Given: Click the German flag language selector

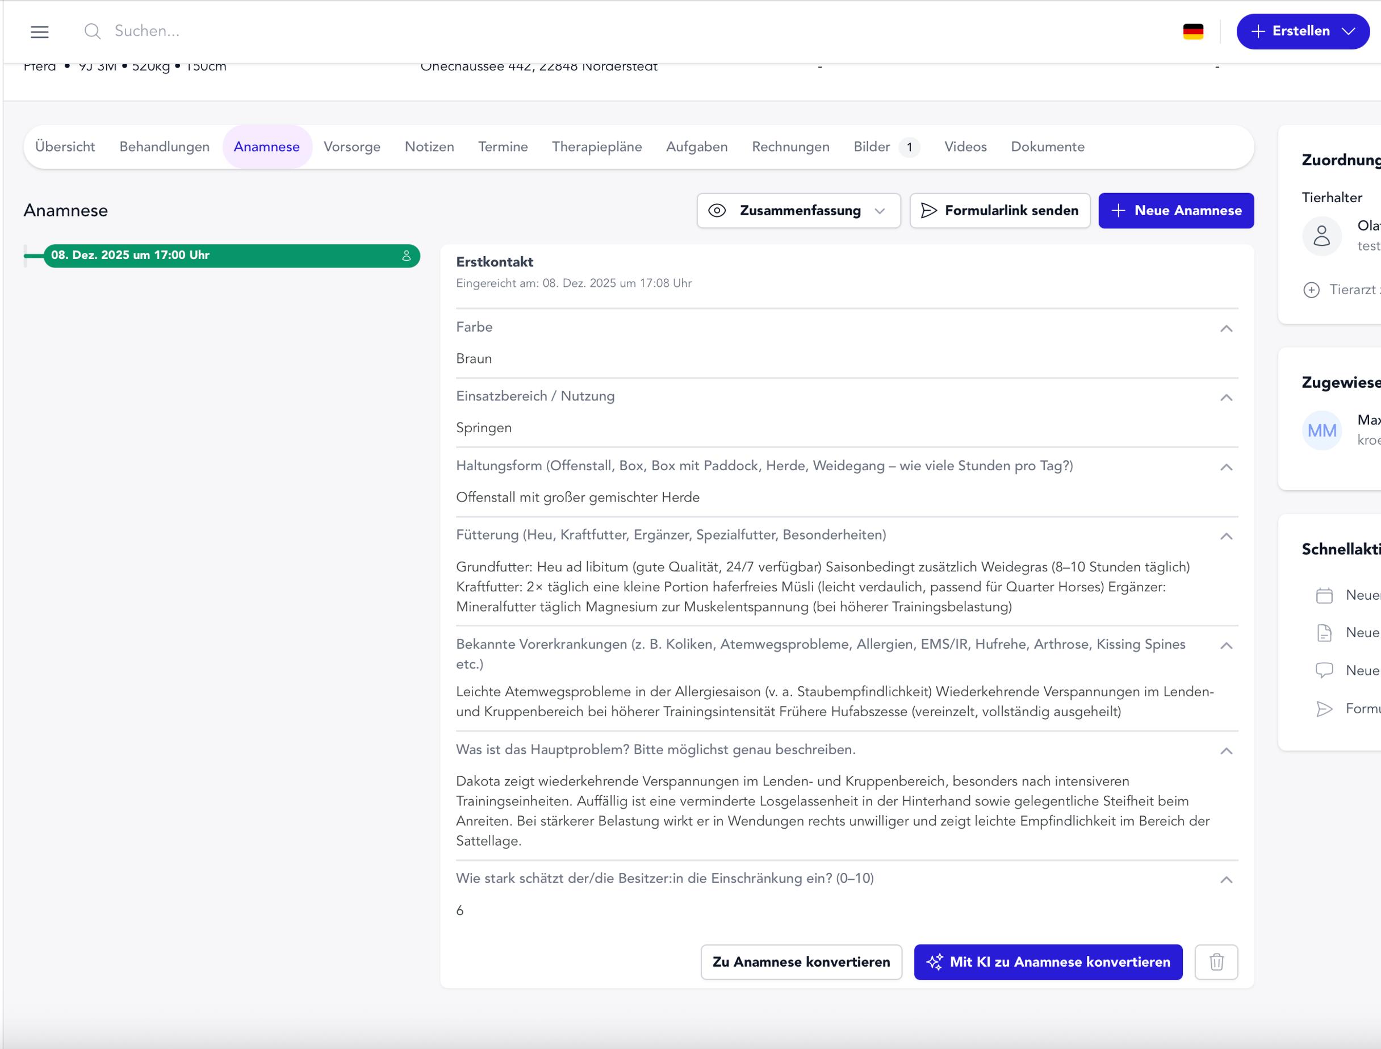Looking at the screenshot, I should [1194, 31].
